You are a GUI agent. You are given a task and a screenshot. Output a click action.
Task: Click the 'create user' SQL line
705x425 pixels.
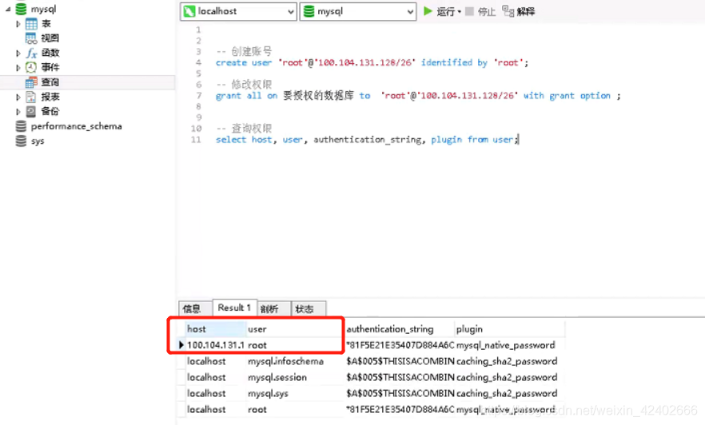(x=372, y=62)
